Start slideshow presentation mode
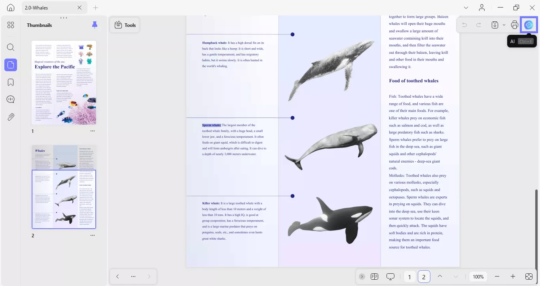The image size is (540, 286). 391,277
